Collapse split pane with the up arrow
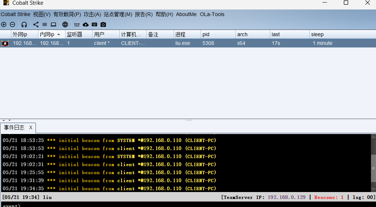This screenshot has width=376, height=207. tap(4, 120)
